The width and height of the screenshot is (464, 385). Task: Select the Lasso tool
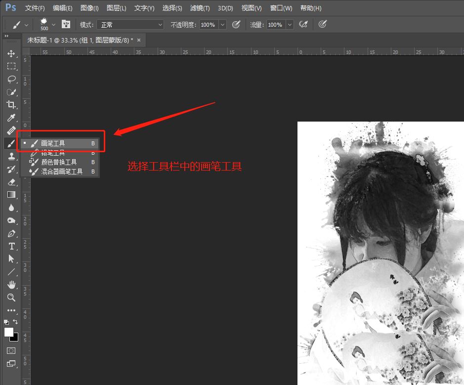coord(11,79)
